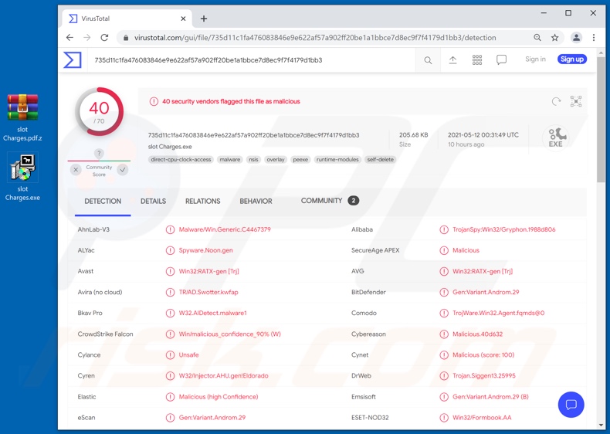Click the browser address bar URL
The width and height of the screenshot is (610, 434).
point(315,38)
